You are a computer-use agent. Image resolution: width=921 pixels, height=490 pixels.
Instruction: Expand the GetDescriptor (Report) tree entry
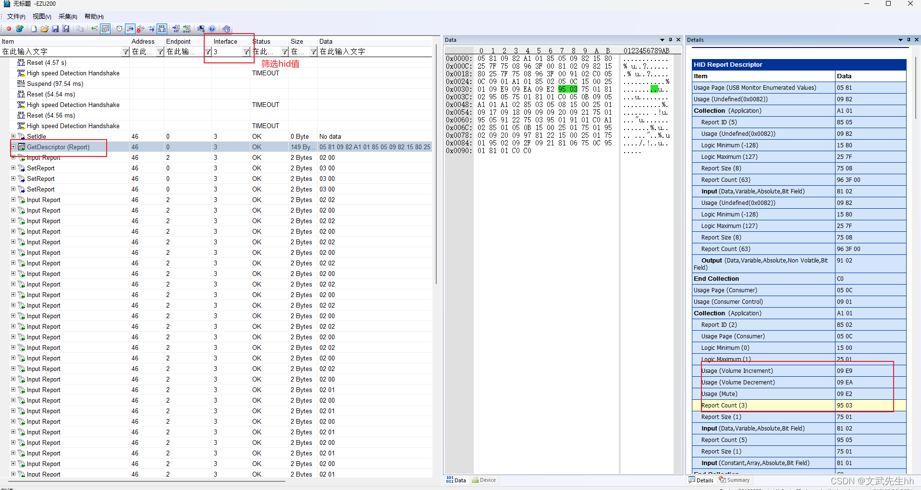click(x=12, y=147)
